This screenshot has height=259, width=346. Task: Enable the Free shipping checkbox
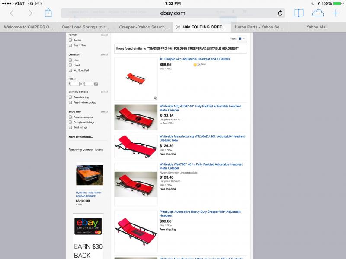(x=70, y=97)
